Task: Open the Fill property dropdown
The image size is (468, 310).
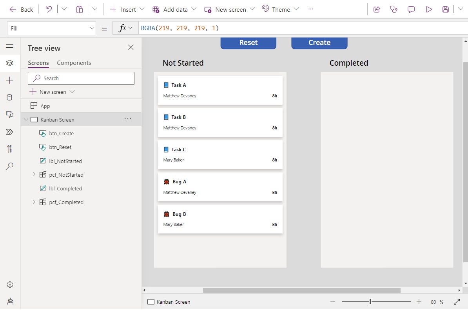Action: pyautogui.click(x=92, y=28)
